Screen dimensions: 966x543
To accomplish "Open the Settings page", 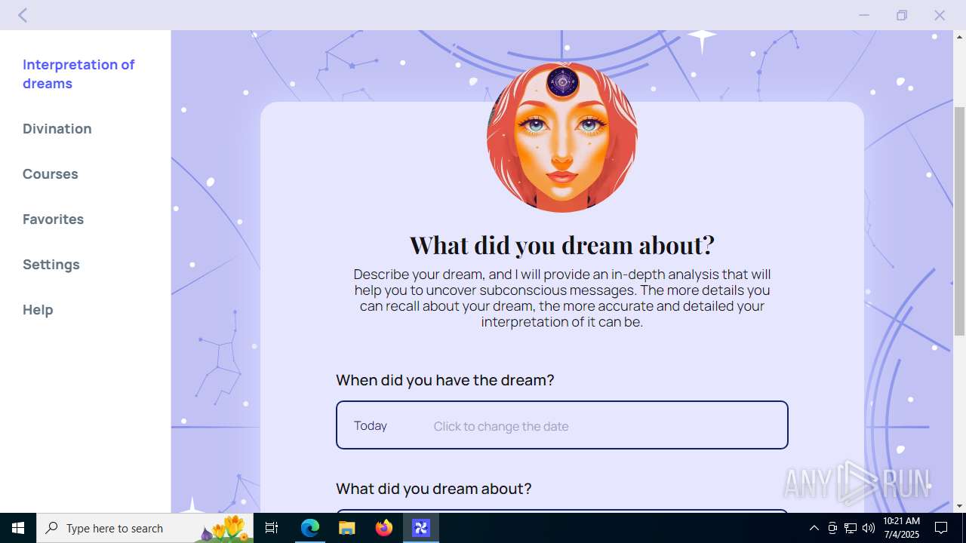I will point(51,264).
